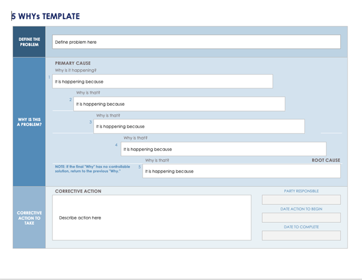
Task: Click the step number 2 marker
Action: (70, 100)
